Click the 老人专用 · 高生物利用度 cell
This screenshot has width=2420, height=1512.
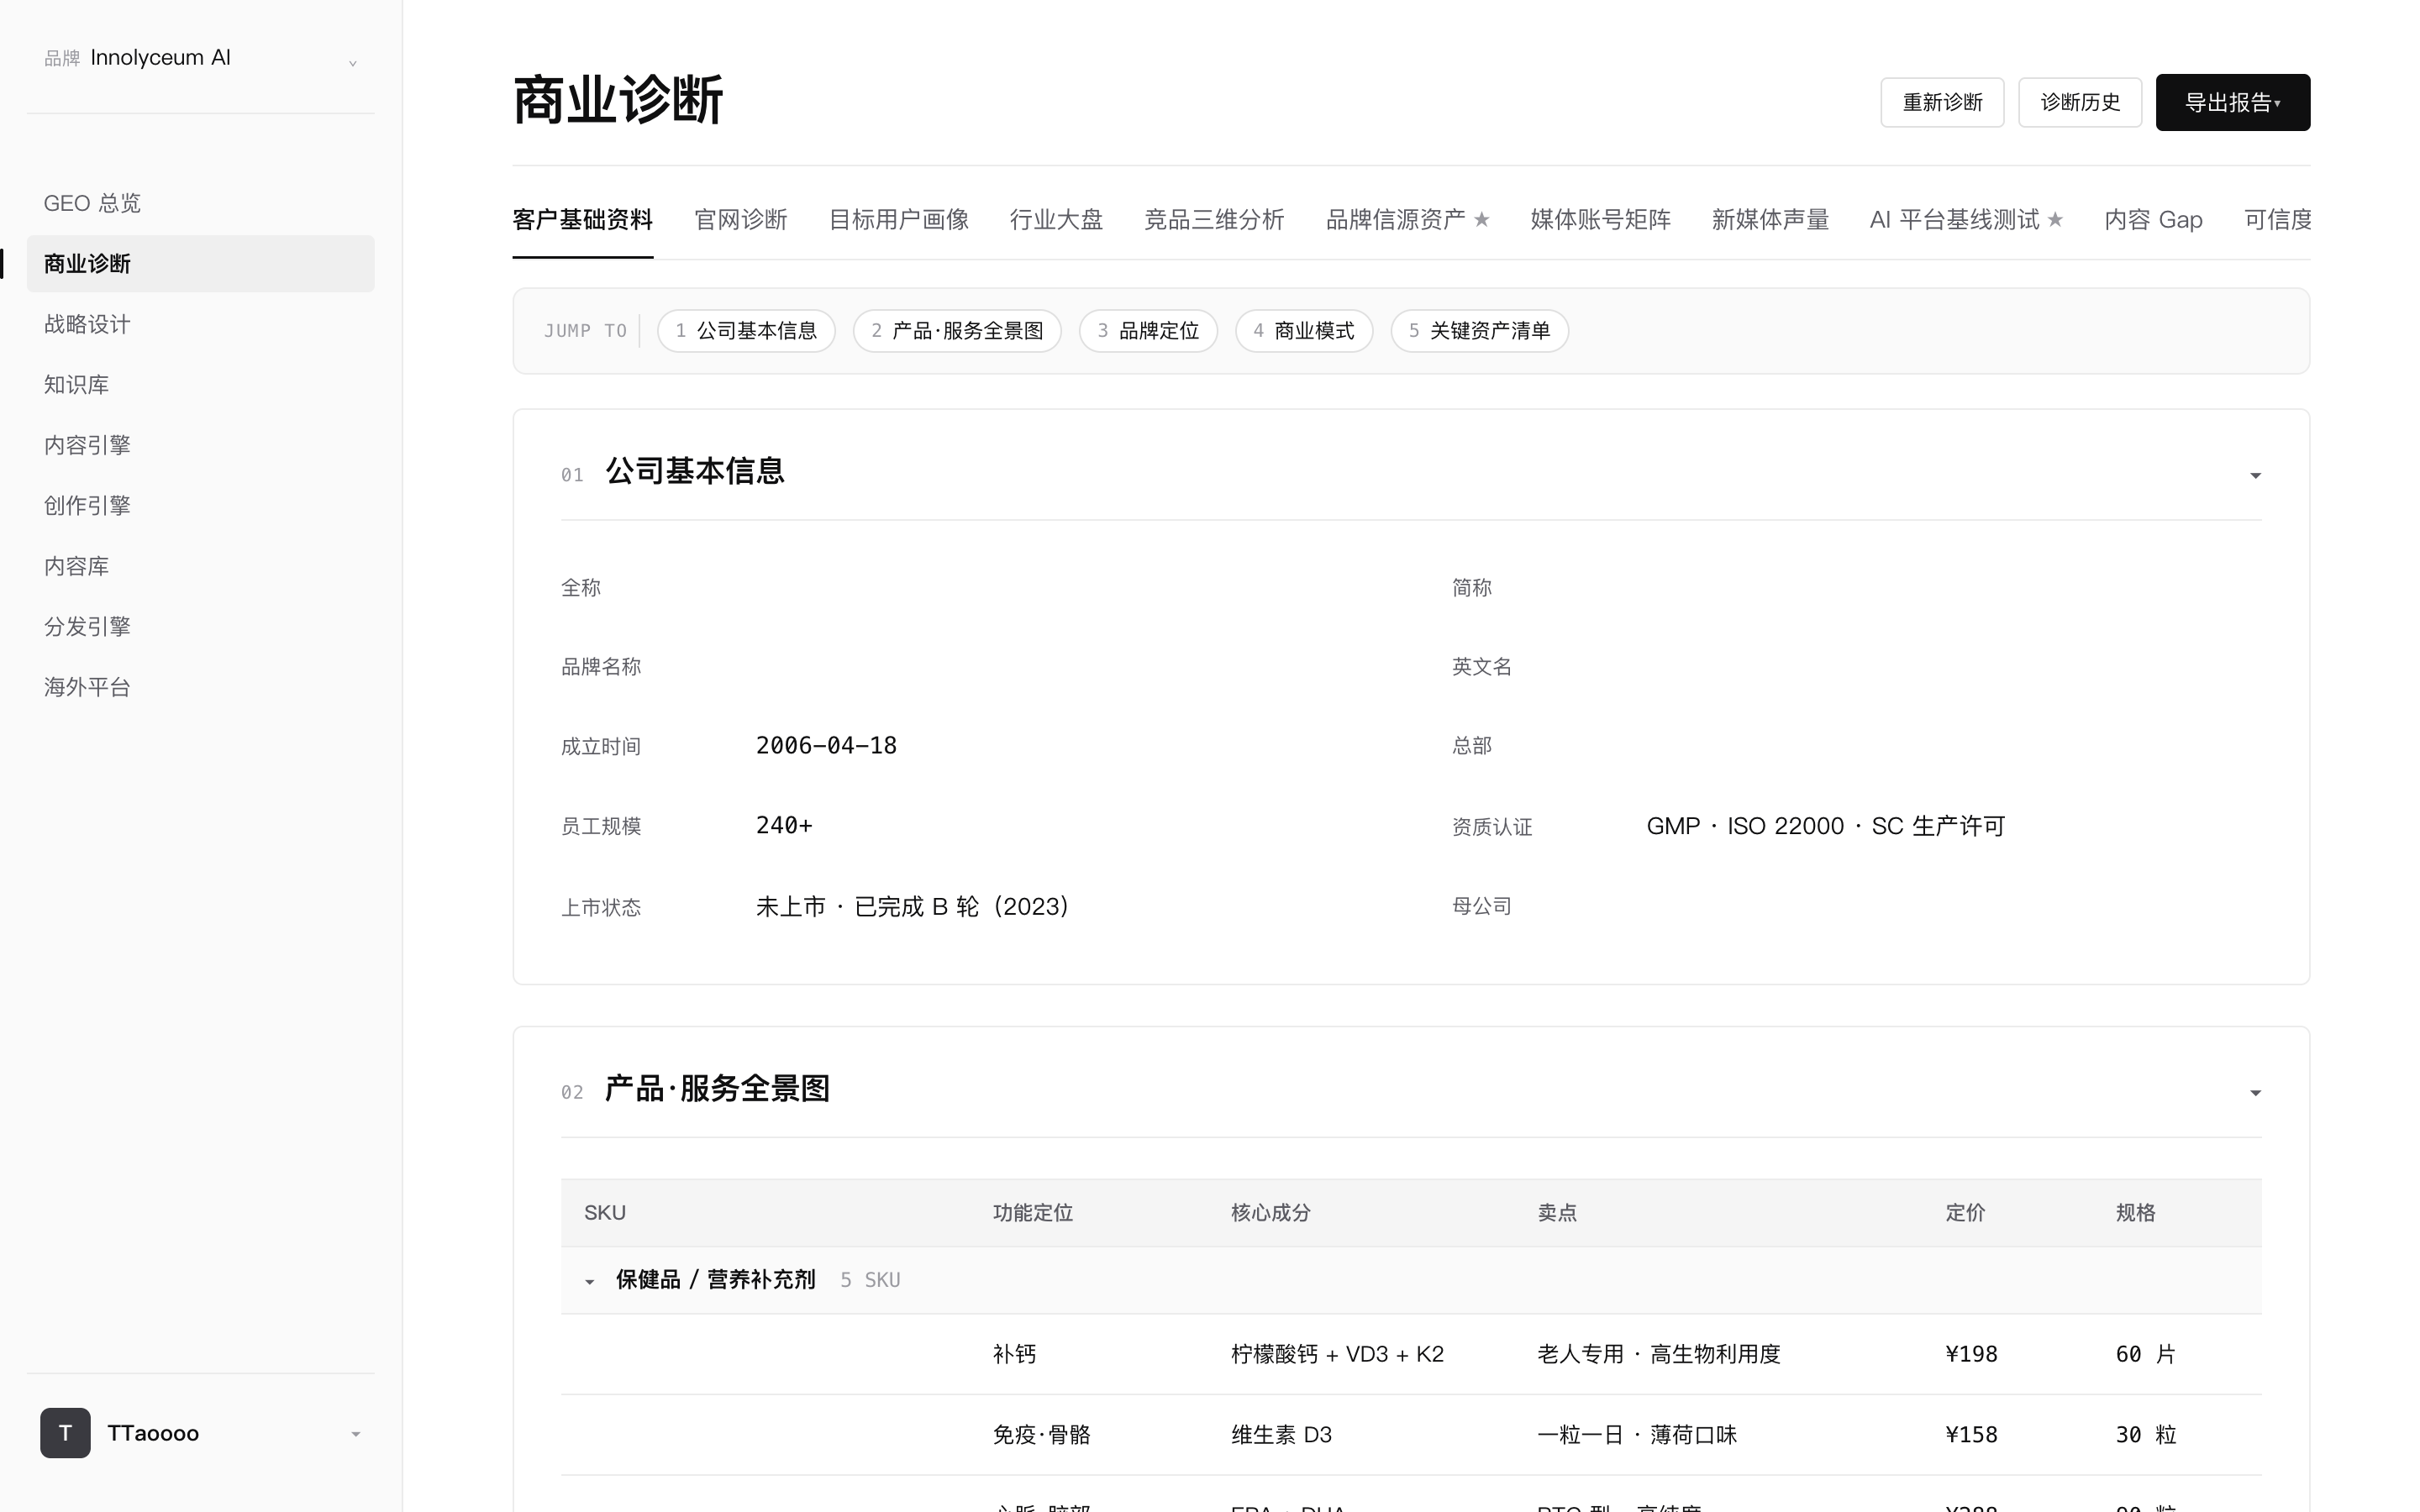1659,1354
